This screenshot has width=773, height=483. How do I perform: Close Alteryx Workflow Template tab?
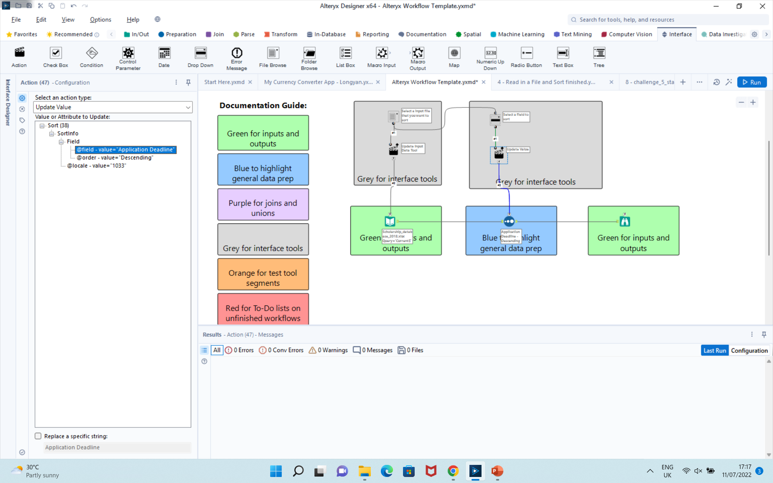[484, 82]
